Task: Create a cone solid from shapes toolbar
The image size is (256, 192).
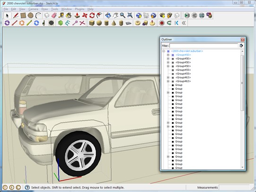Action: [114, 23]
